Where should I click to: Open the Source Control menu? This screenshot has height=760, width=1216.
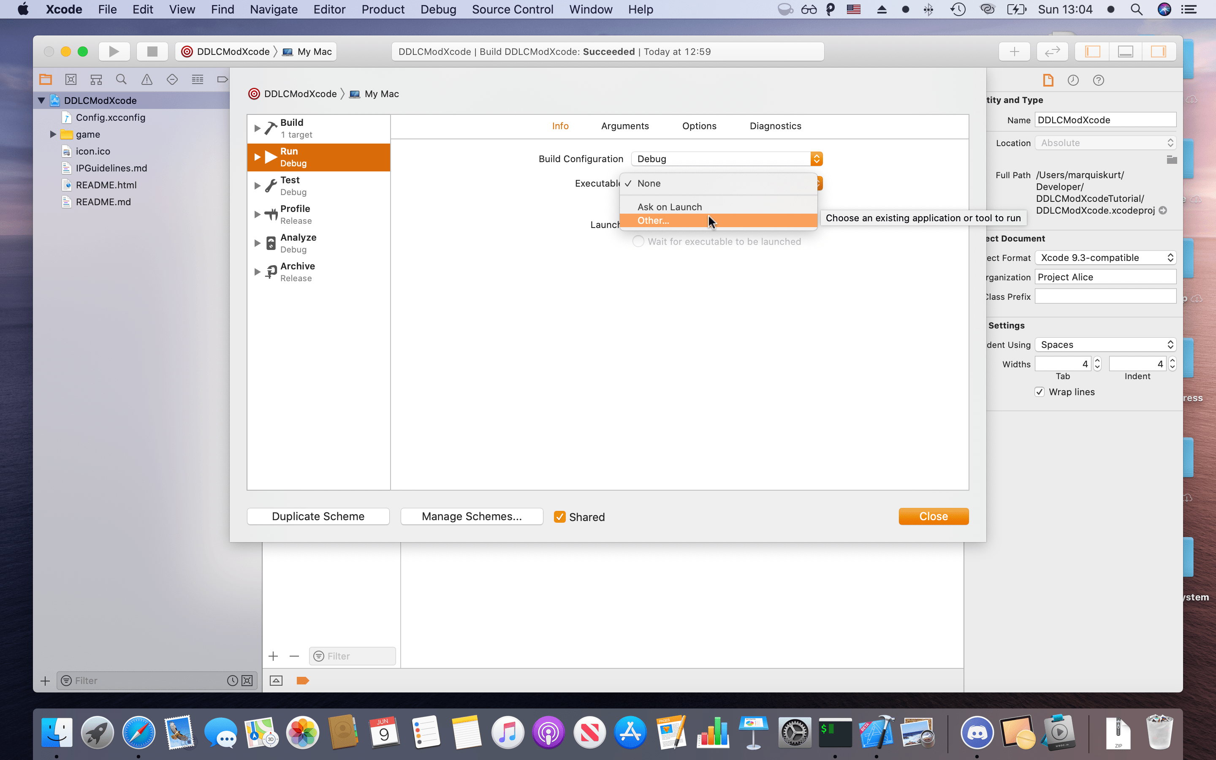tap(513, 9)
